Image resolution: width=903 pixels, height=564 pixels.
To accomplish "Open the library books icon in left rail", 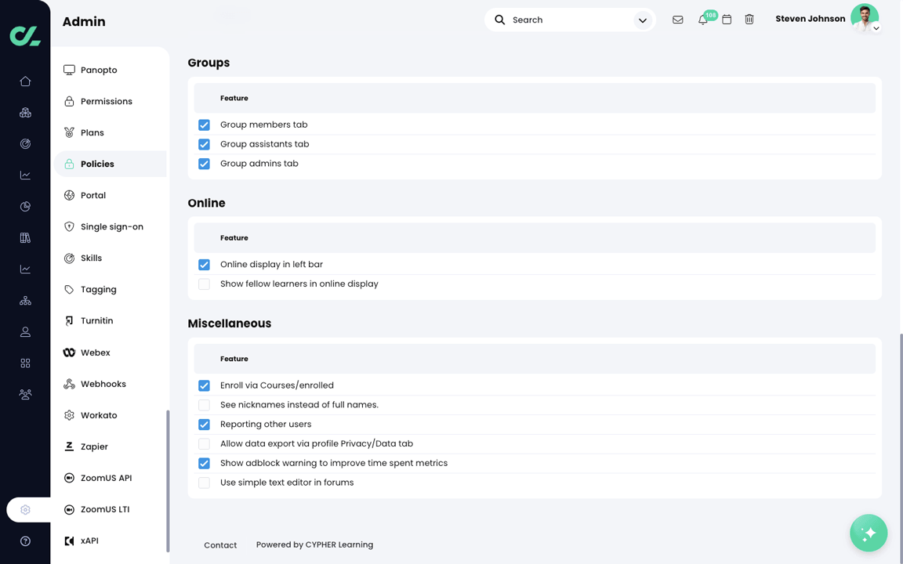I will tap(25, 237).
